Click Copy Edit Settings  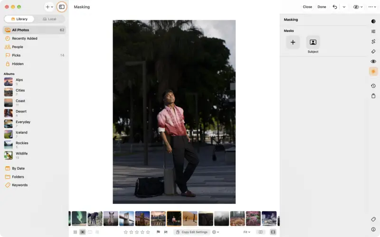(192, 232)
